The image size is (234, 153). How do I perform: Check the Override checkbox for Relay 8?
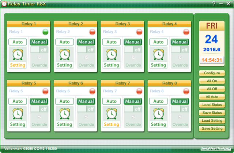pos(180,117)
